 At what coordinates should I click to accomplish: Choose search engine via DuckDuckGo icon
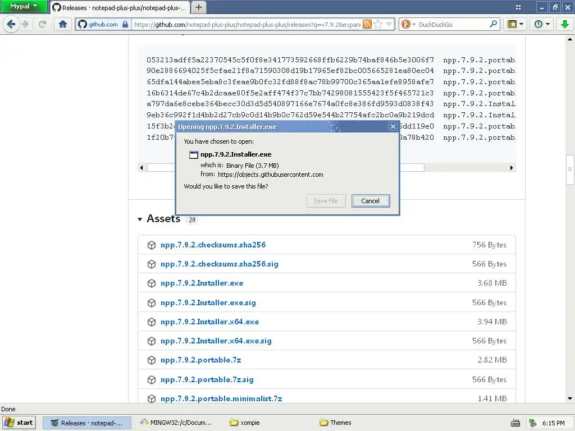click(x=408, y=25)
